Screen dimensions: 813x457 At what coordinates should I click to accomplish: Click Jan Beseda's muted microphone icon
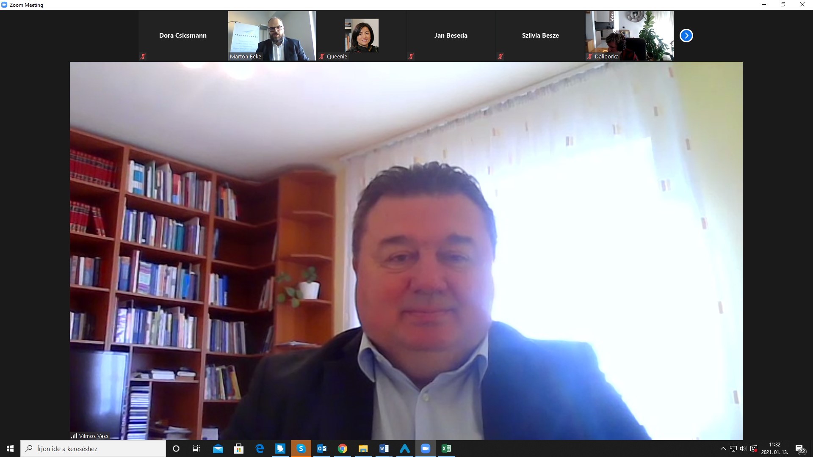(411, 56)
